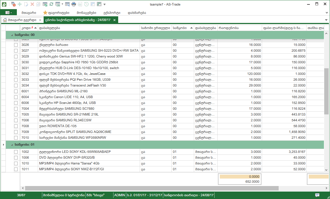Screen dimensions: 330x199
Task: Close the ცნობა საქონლის არსებობაზე tab
Action: pyautogui.click(x=115, y=20)
